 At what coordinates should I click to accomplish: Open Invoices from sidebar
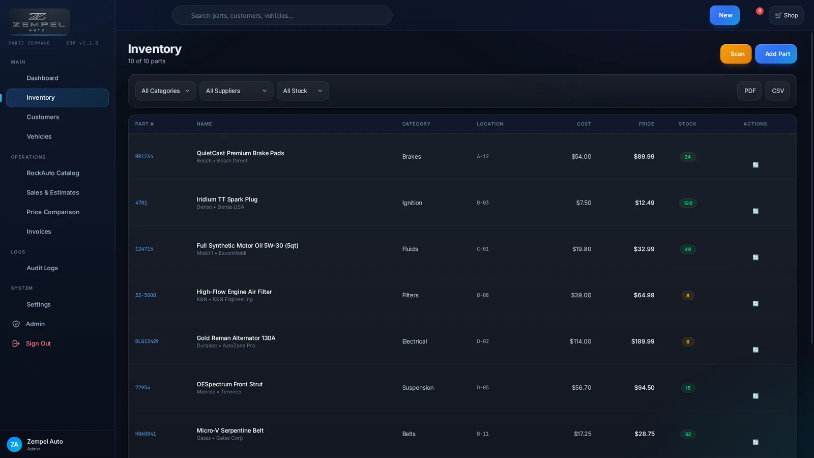tap(57, 232)
